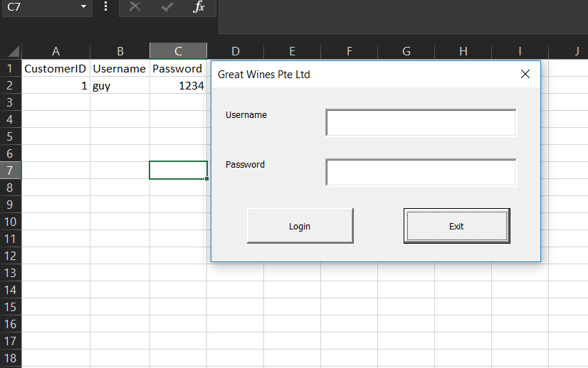Select row 13 header
This screenshot has height=368, width=588.
(11, 273)
